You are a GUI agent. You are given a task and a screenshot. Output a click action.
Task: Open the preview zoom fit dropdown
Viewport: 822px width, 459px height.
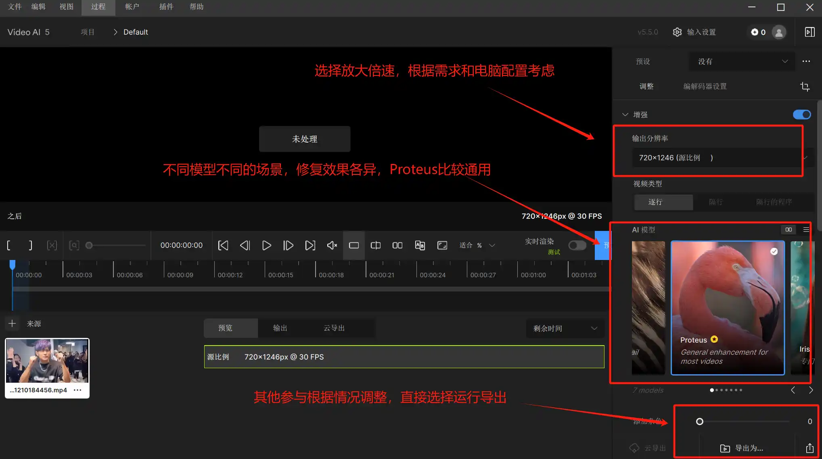(x=477, y=245)
